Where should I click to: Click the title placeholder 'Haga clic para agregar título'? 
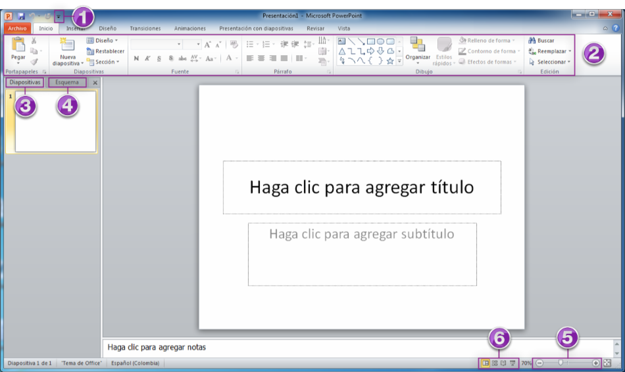(x=362, y=187)
